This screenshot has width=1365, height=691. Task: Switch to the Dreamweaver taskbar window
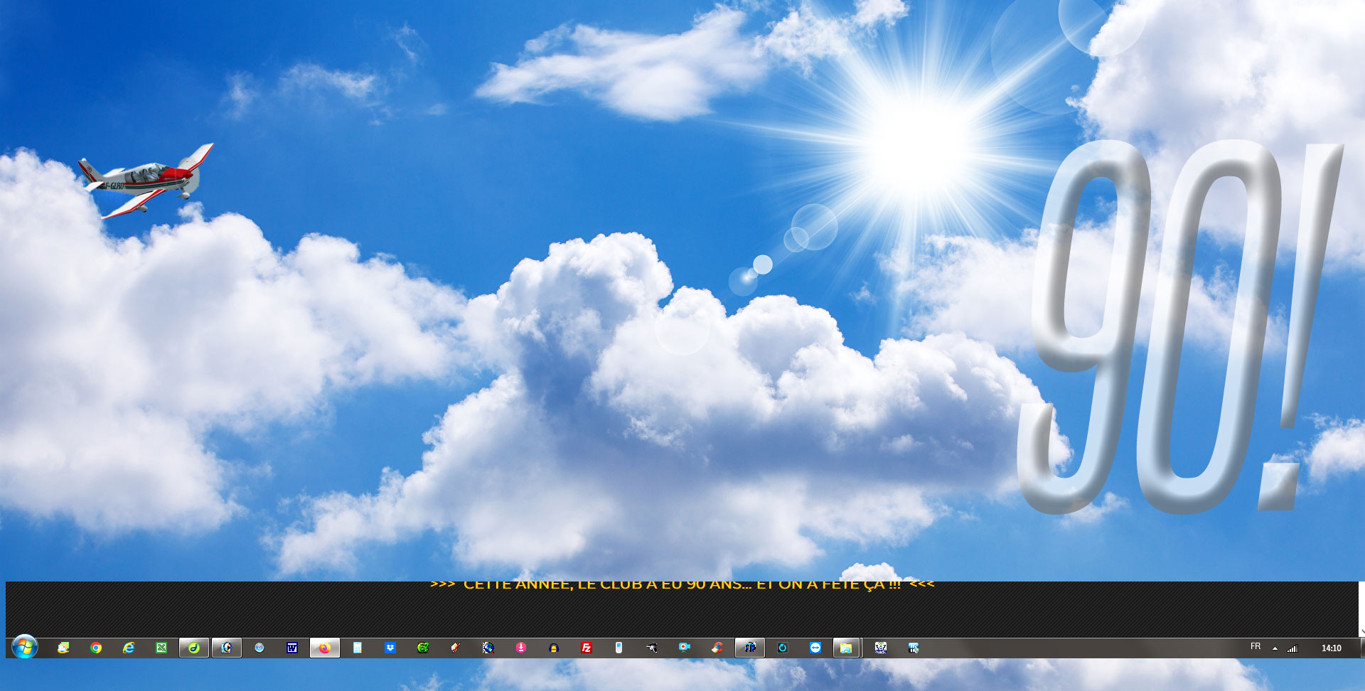click(194, 648)
